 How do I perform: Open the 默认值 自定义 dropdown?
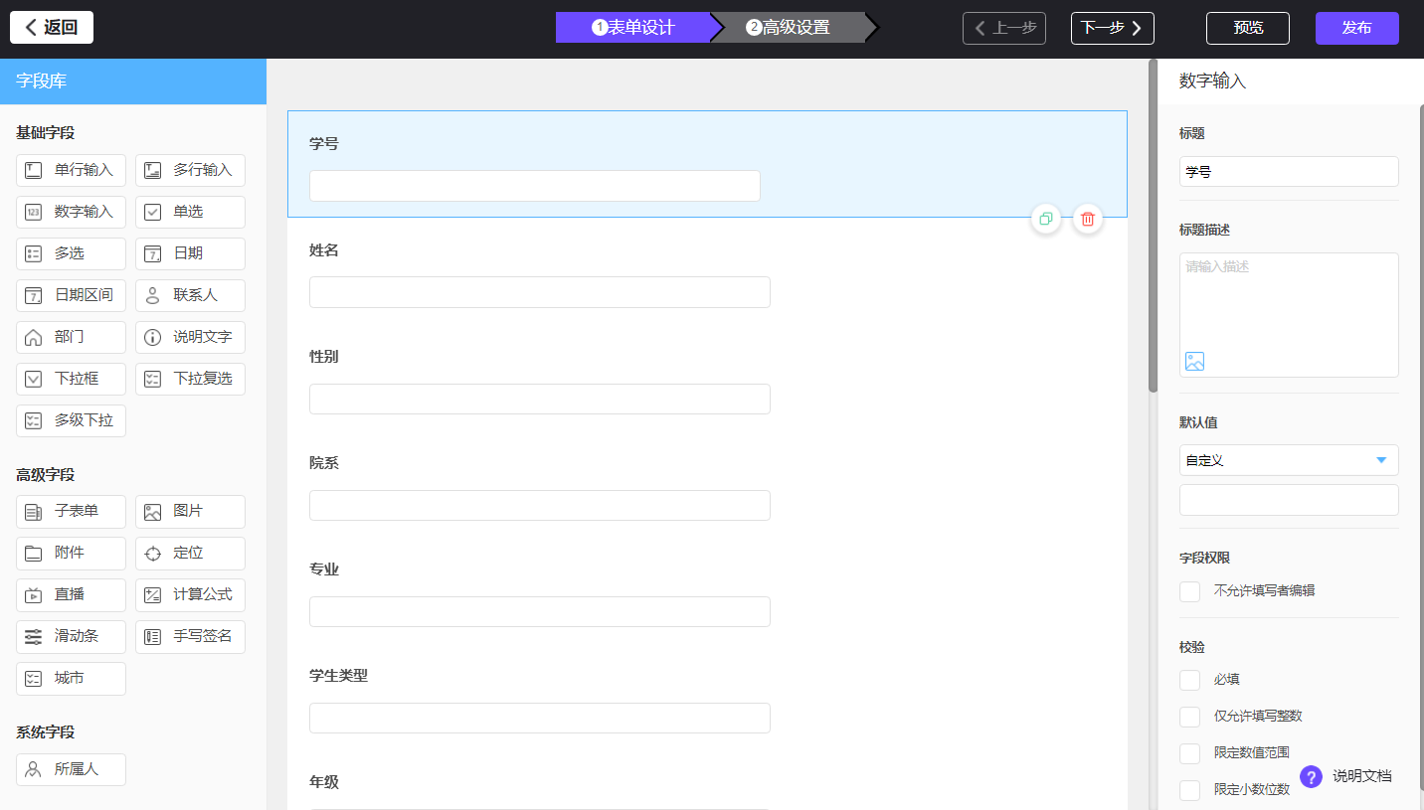coord(1289,460)
